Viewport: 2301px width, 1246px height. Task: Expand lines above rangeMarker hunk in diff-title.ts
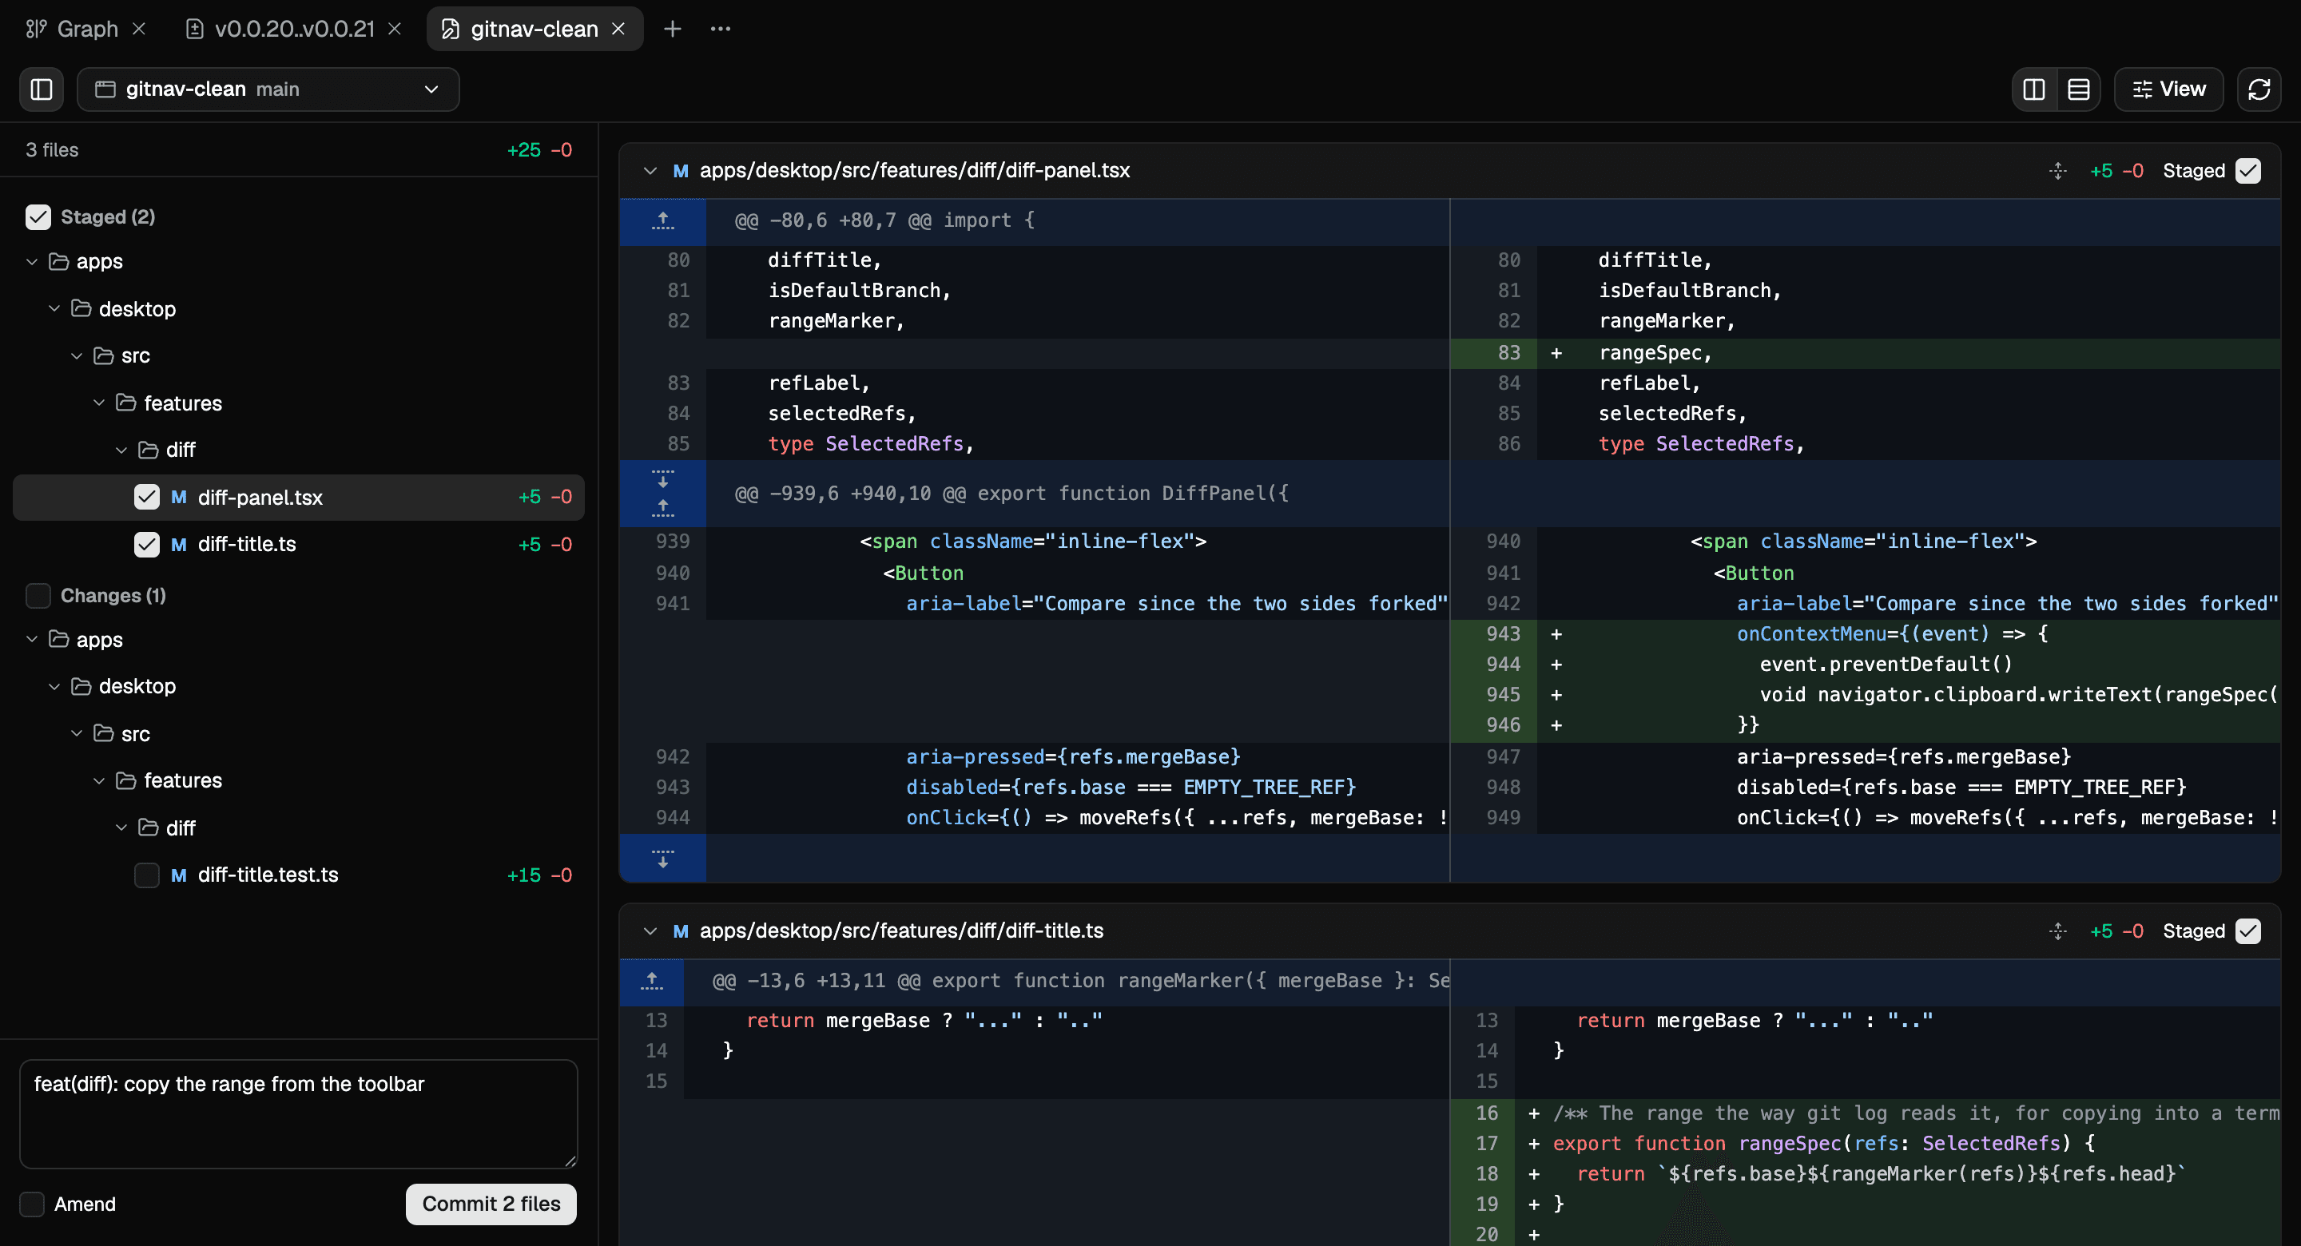pos(652,982)
